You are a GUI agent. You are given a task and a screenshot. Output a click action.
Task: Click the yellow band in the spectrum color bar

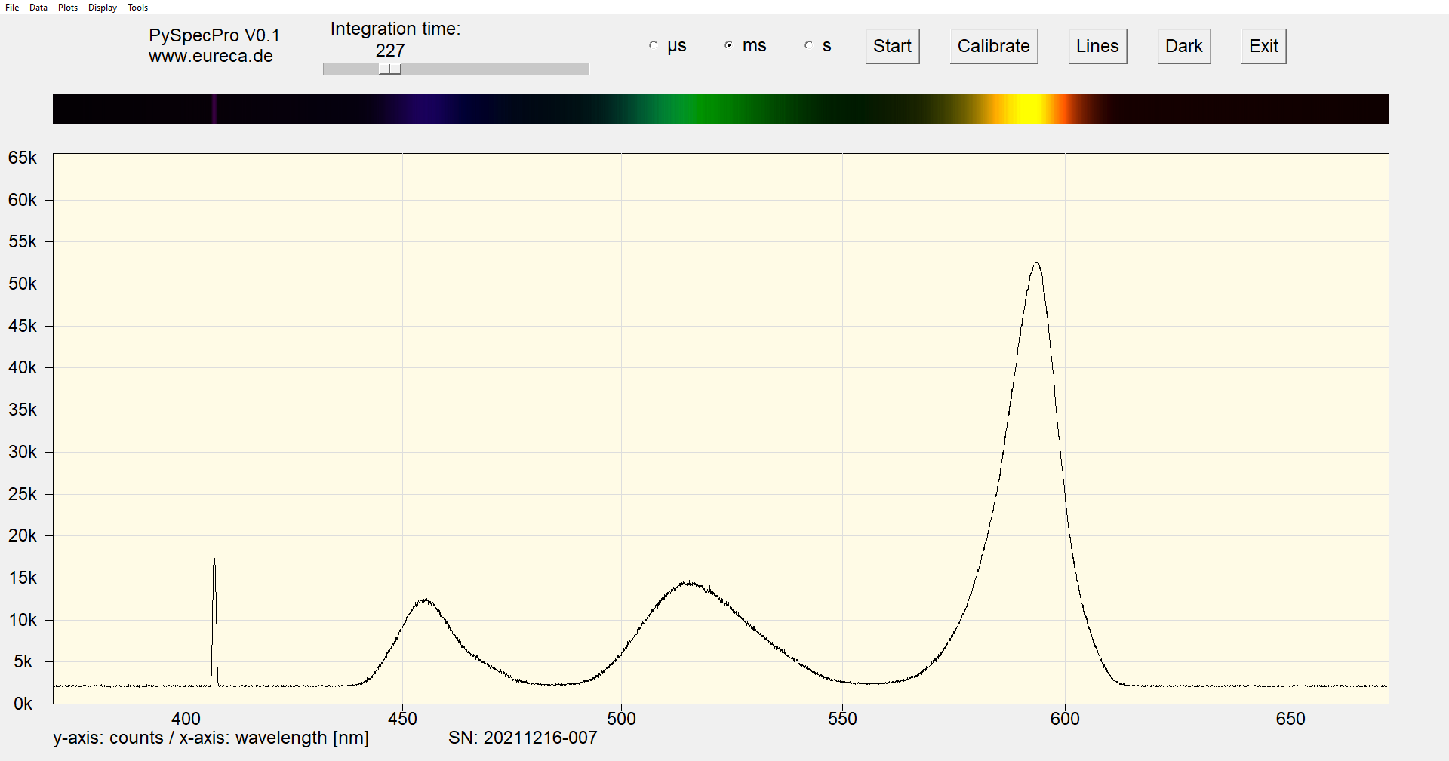[x=1027, y=109]
